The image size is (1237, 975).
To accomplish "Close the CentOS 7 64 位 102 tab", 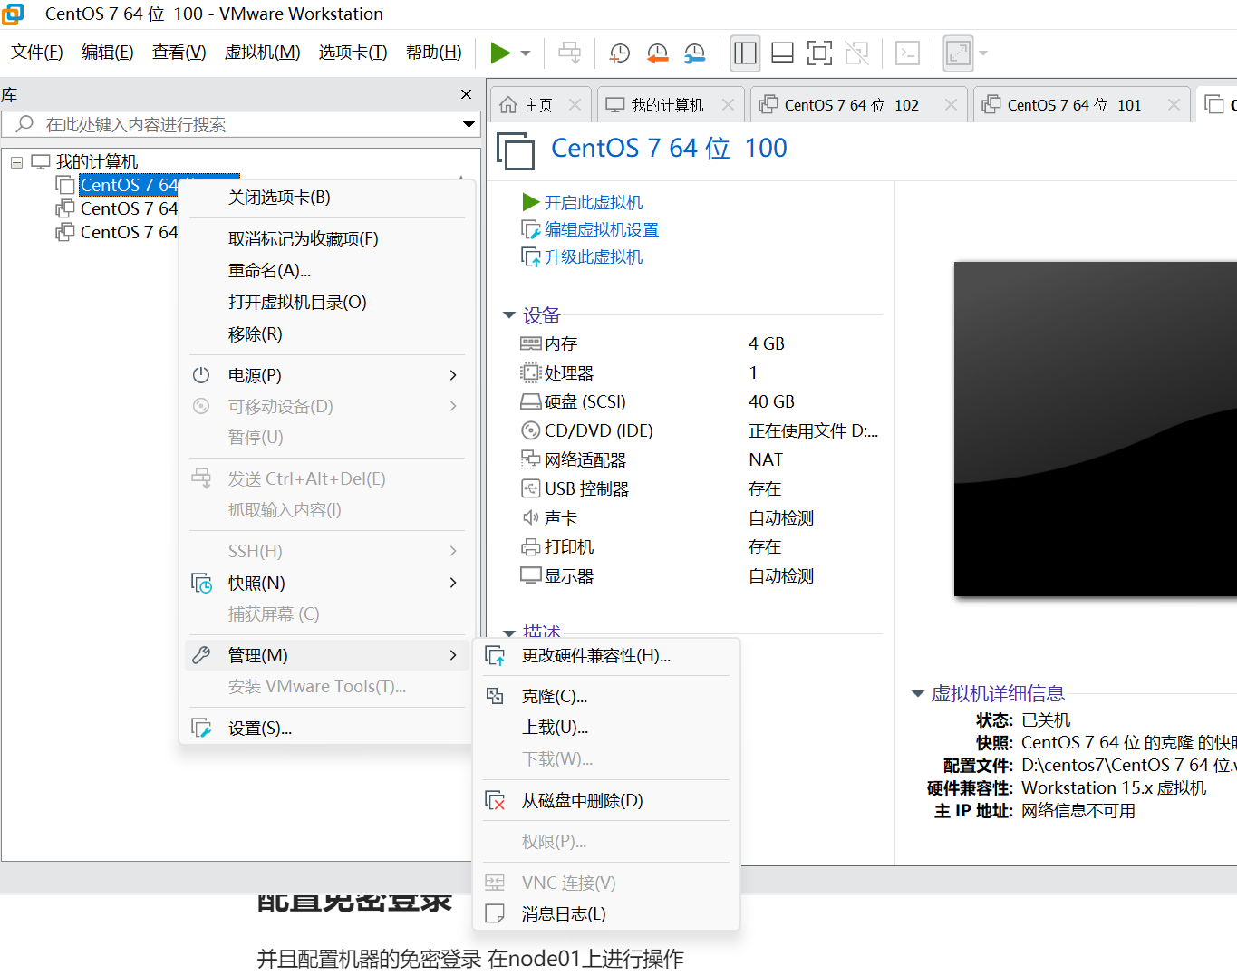I will coord(951,105).
